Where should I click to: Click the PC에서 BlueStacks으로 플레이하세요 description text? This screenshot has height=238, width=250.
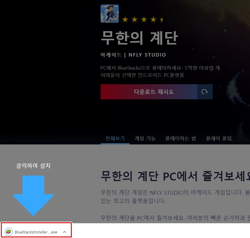(160, 71)
